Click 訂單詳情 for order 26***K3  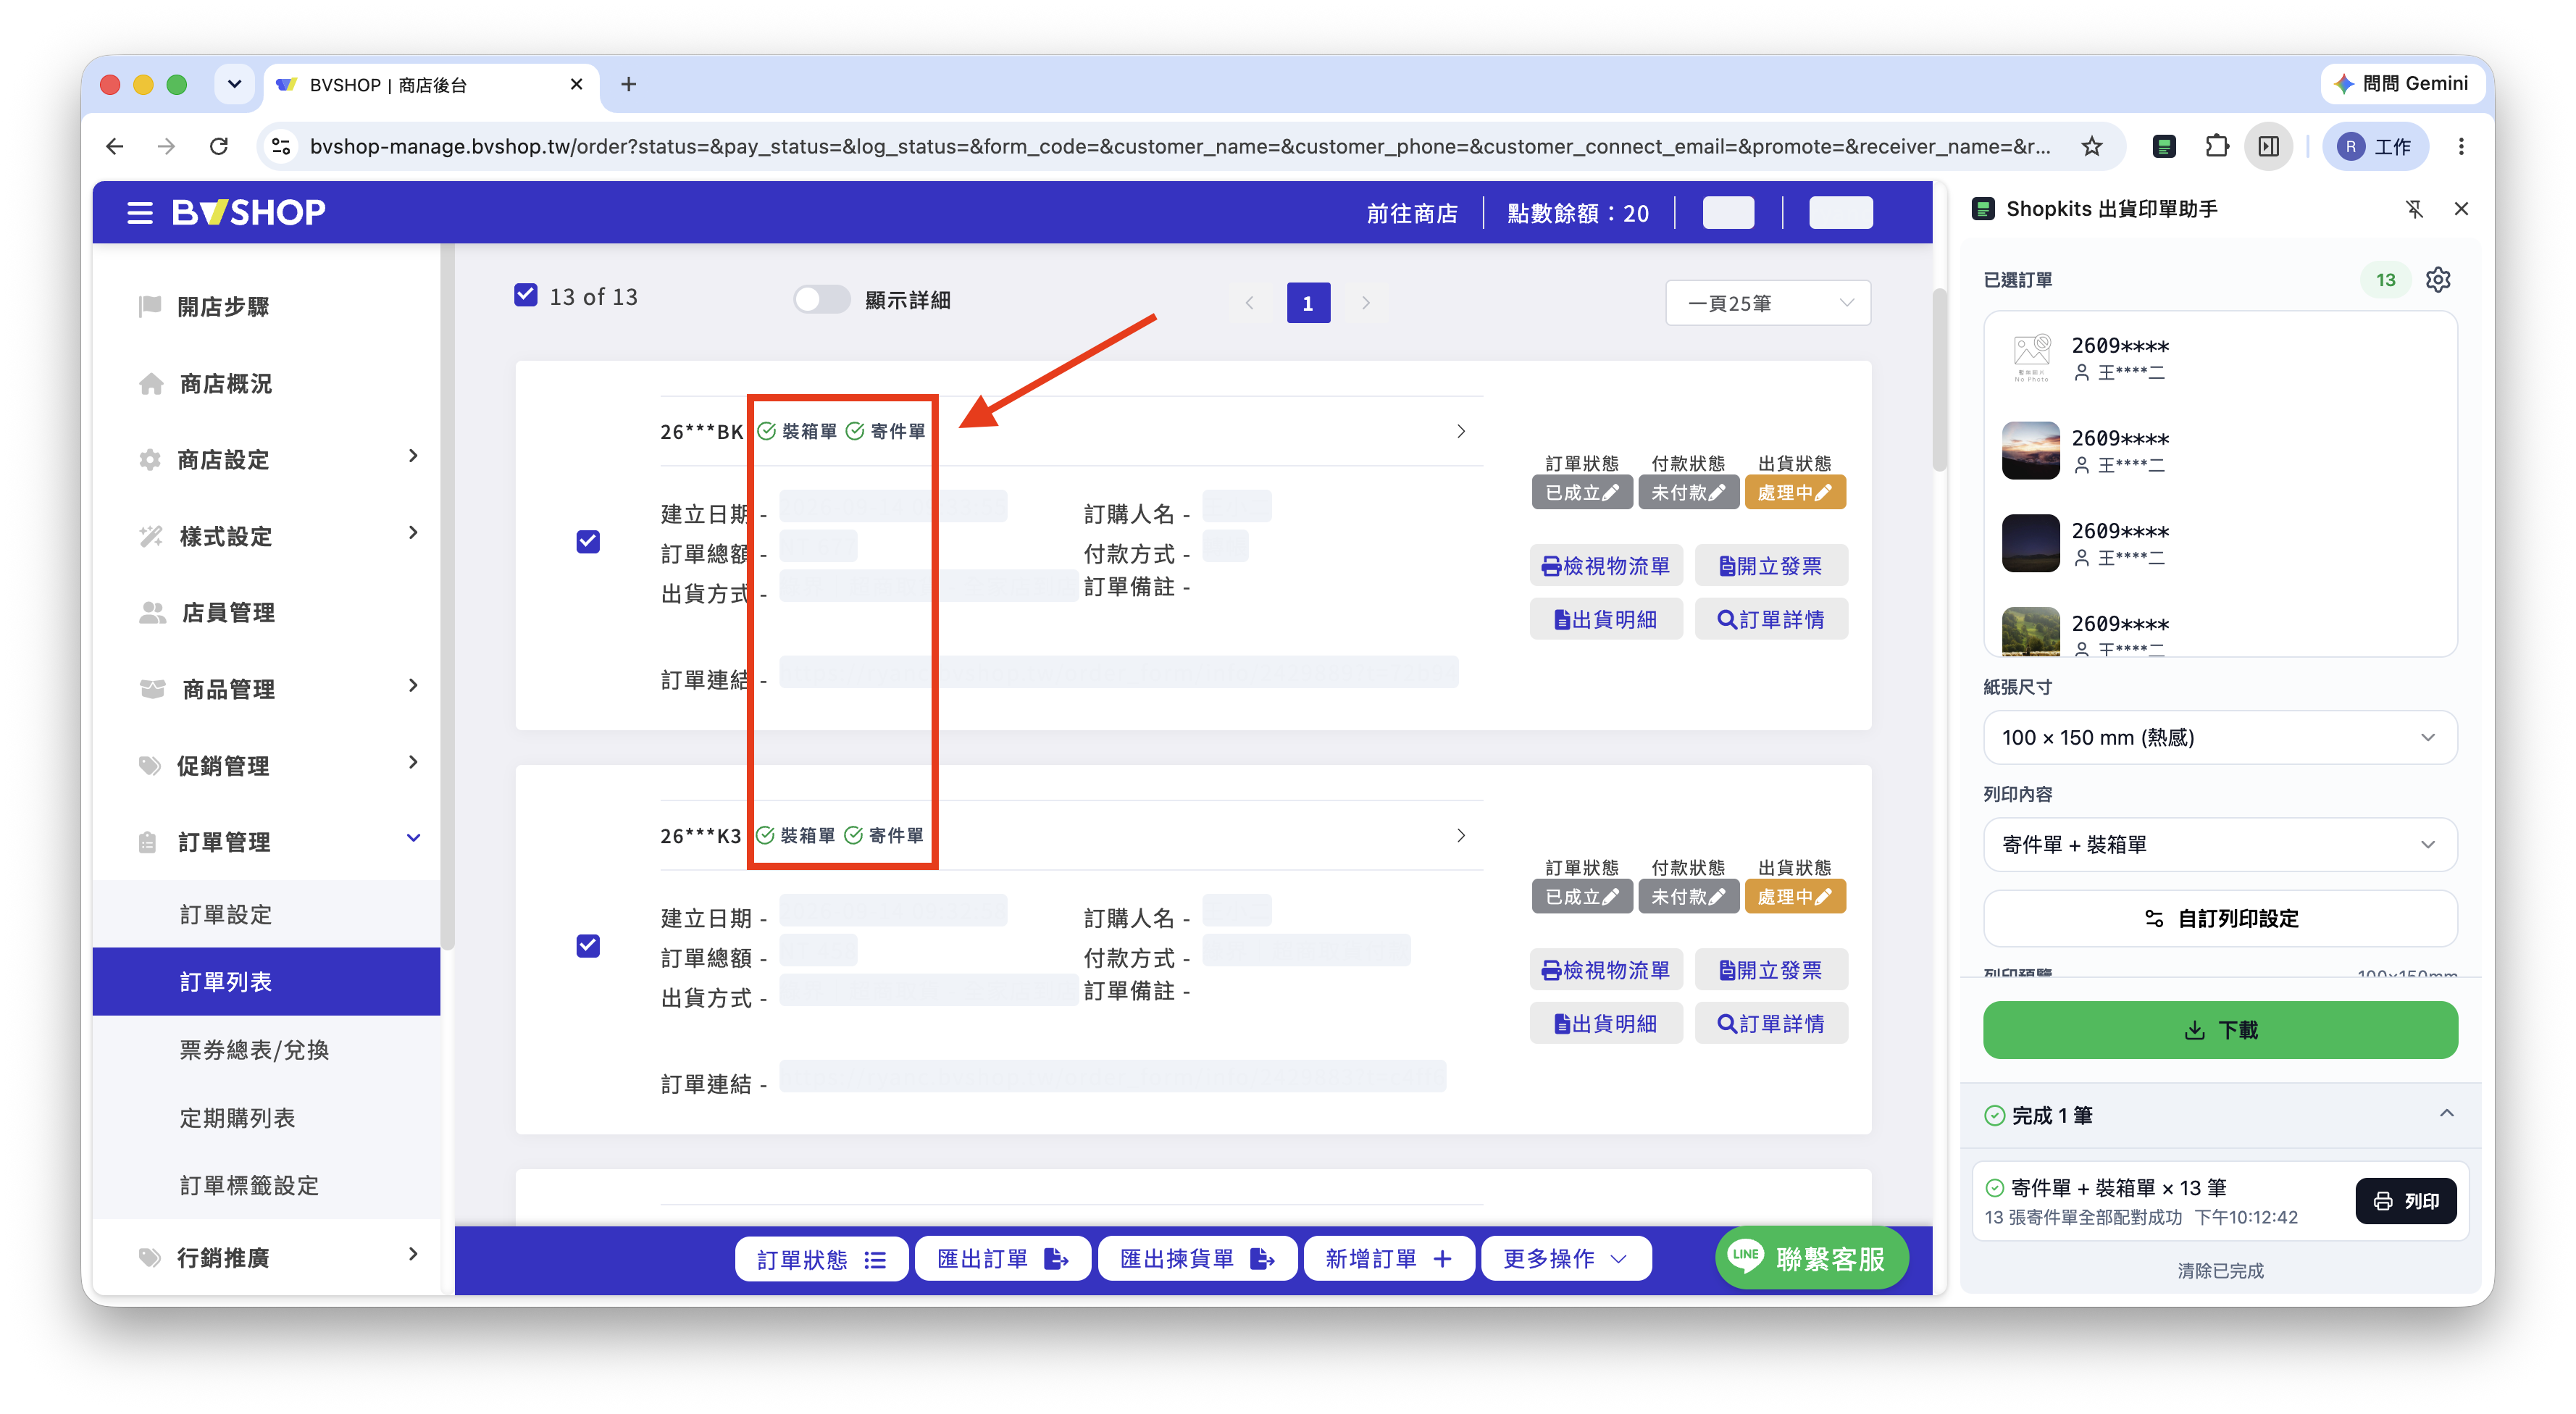click(x=1770, y=1023)
